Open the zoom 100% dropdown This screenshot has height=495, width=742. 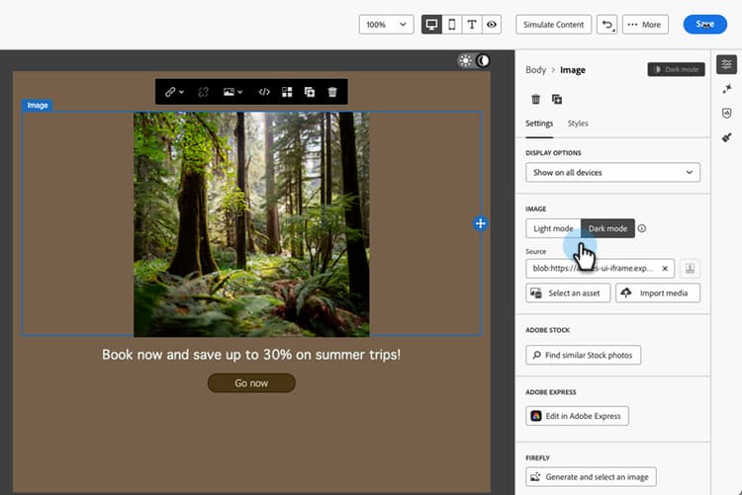click(386, 25)
